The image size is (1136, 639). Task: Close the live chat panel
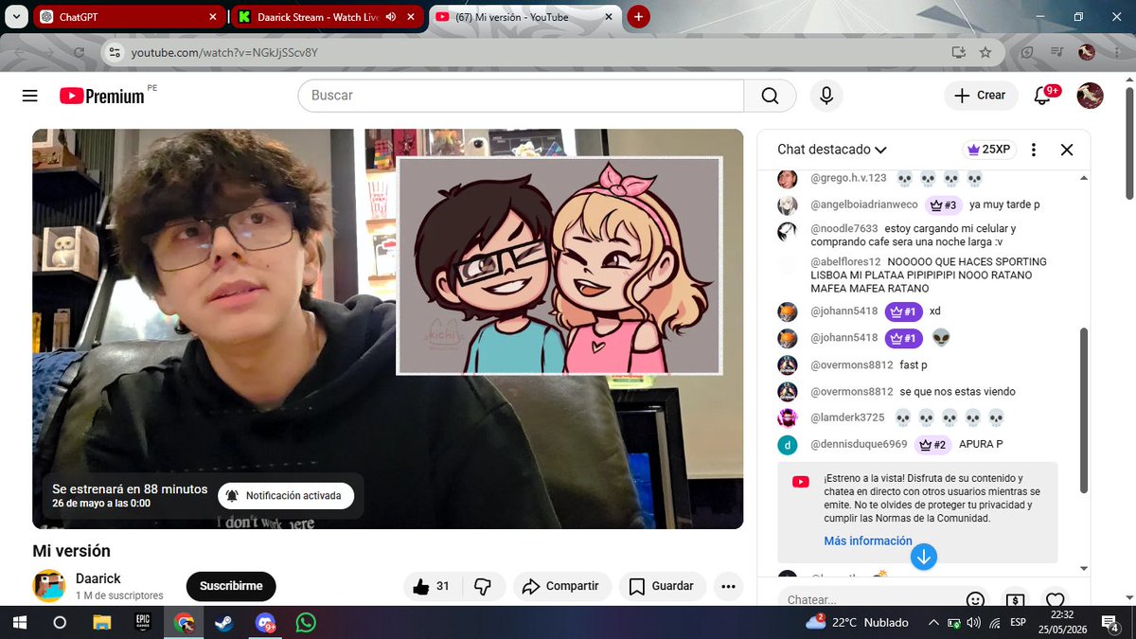click(x=1067, y=150)
